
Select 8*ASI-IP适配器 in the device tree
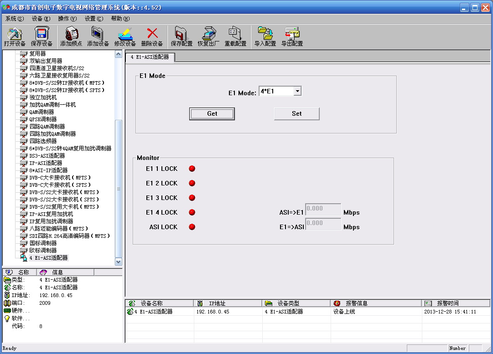coord(48,170)
